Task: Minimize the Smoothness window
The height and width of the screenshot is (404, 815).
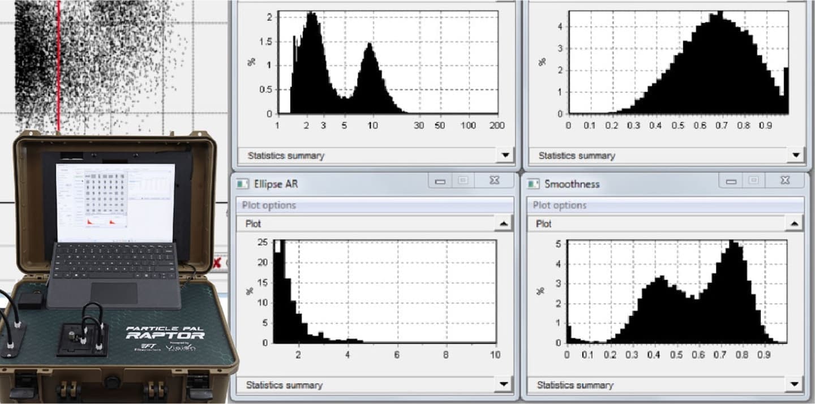Action: pyautogui.click(x=731, y=181)
